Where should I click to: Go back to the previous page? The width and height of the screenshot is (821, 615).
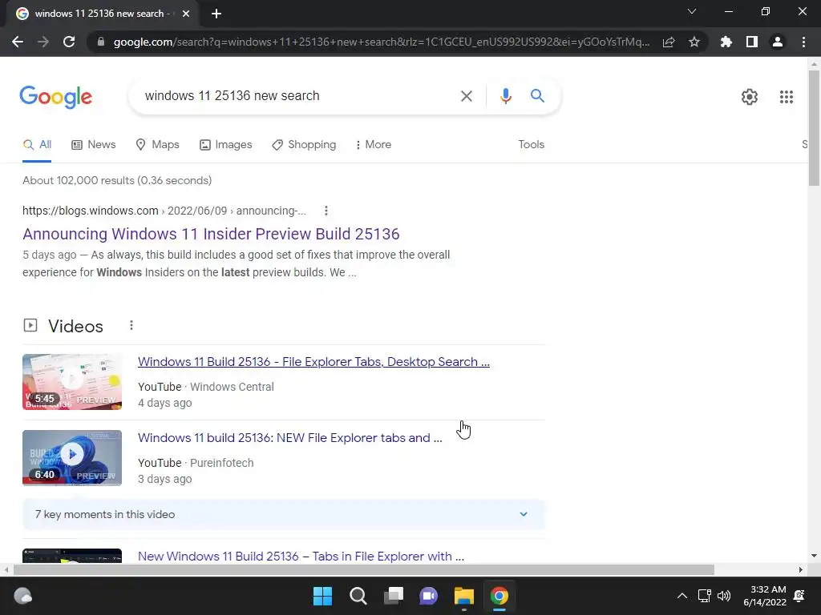coord(18,42)
